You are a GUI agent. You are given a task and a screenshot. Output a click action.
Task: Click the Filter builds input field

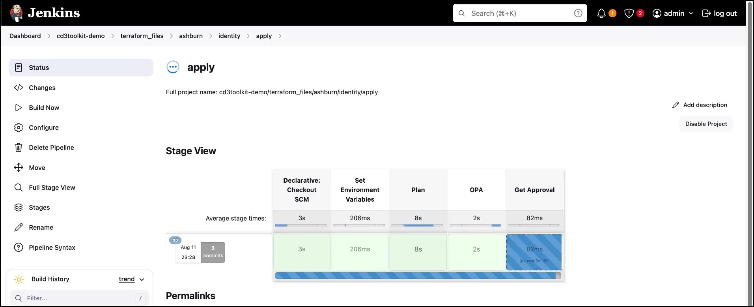pyautogui.click(x=79, y=298)
